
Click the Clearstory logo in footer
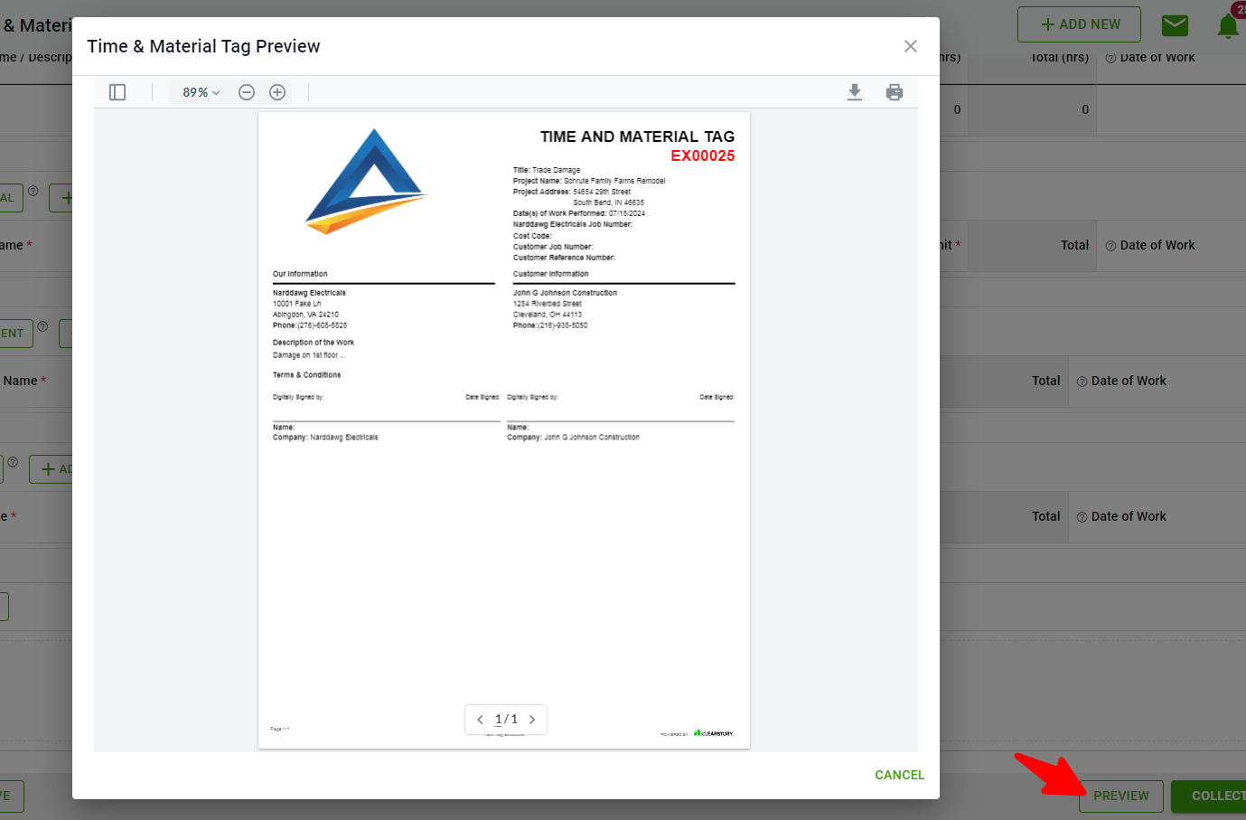coord(714,733)
